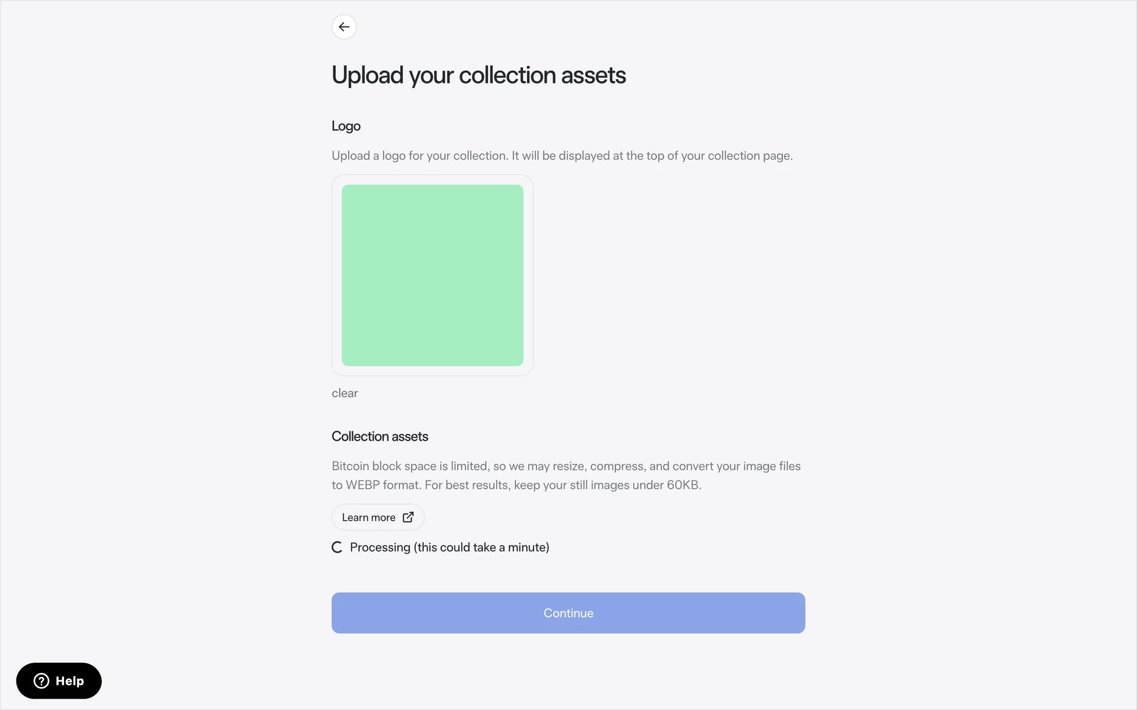
Task: Click the 'Processing (this could take a minute)' text
Action: coord(449,547)
